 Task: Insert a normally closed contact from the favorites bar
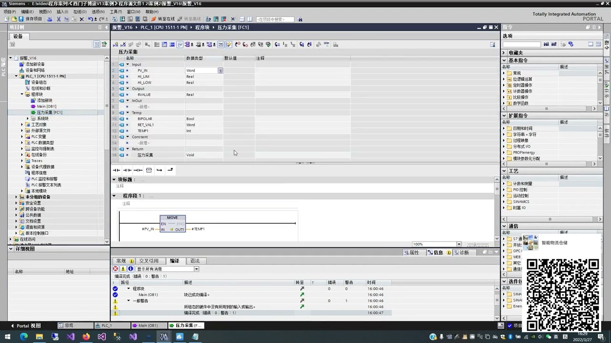pos(127,170)
